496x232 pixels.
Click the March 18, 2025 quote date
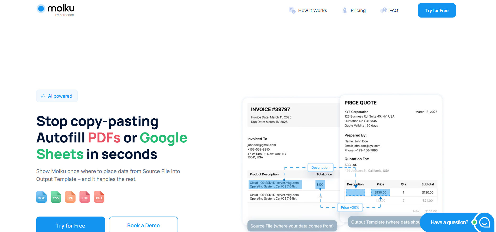426,112
